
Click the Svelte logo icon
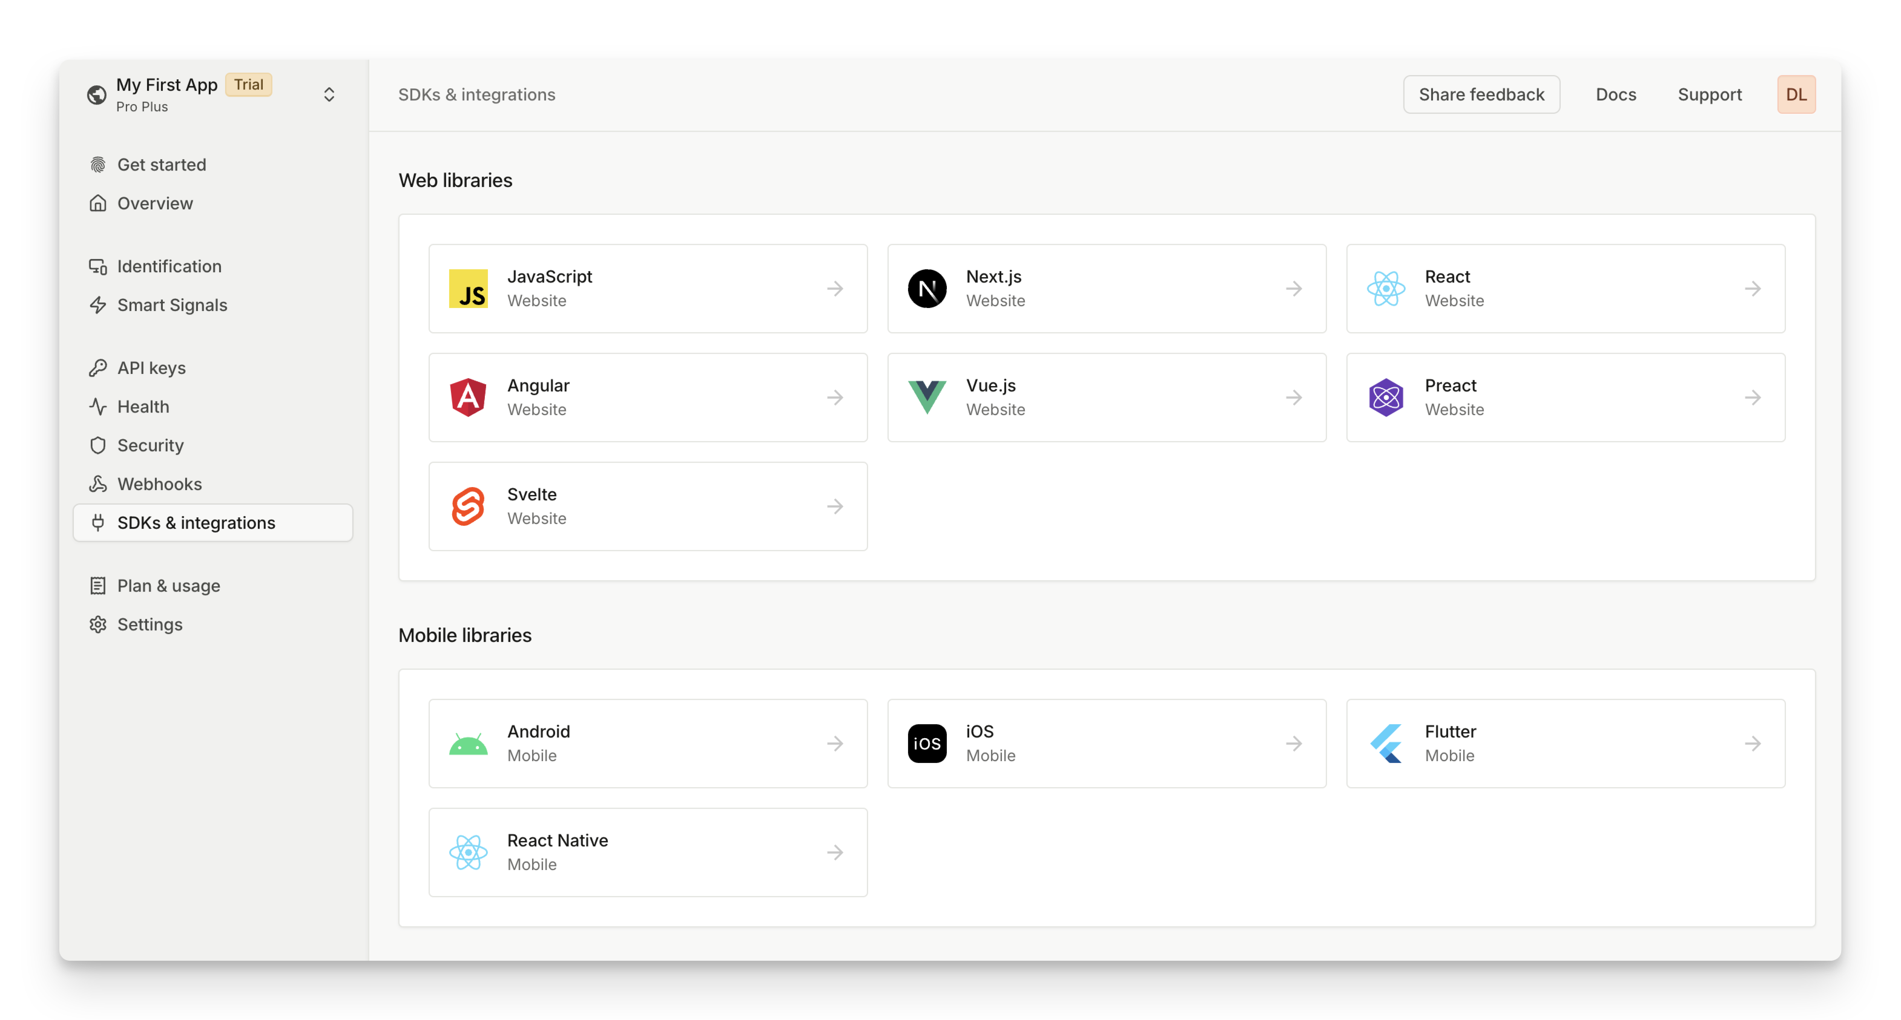(468, 507)
